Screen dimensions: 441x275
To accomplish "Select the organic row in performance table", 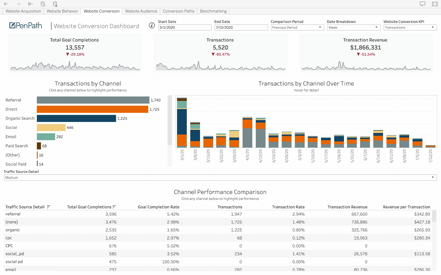I will 218,230.
